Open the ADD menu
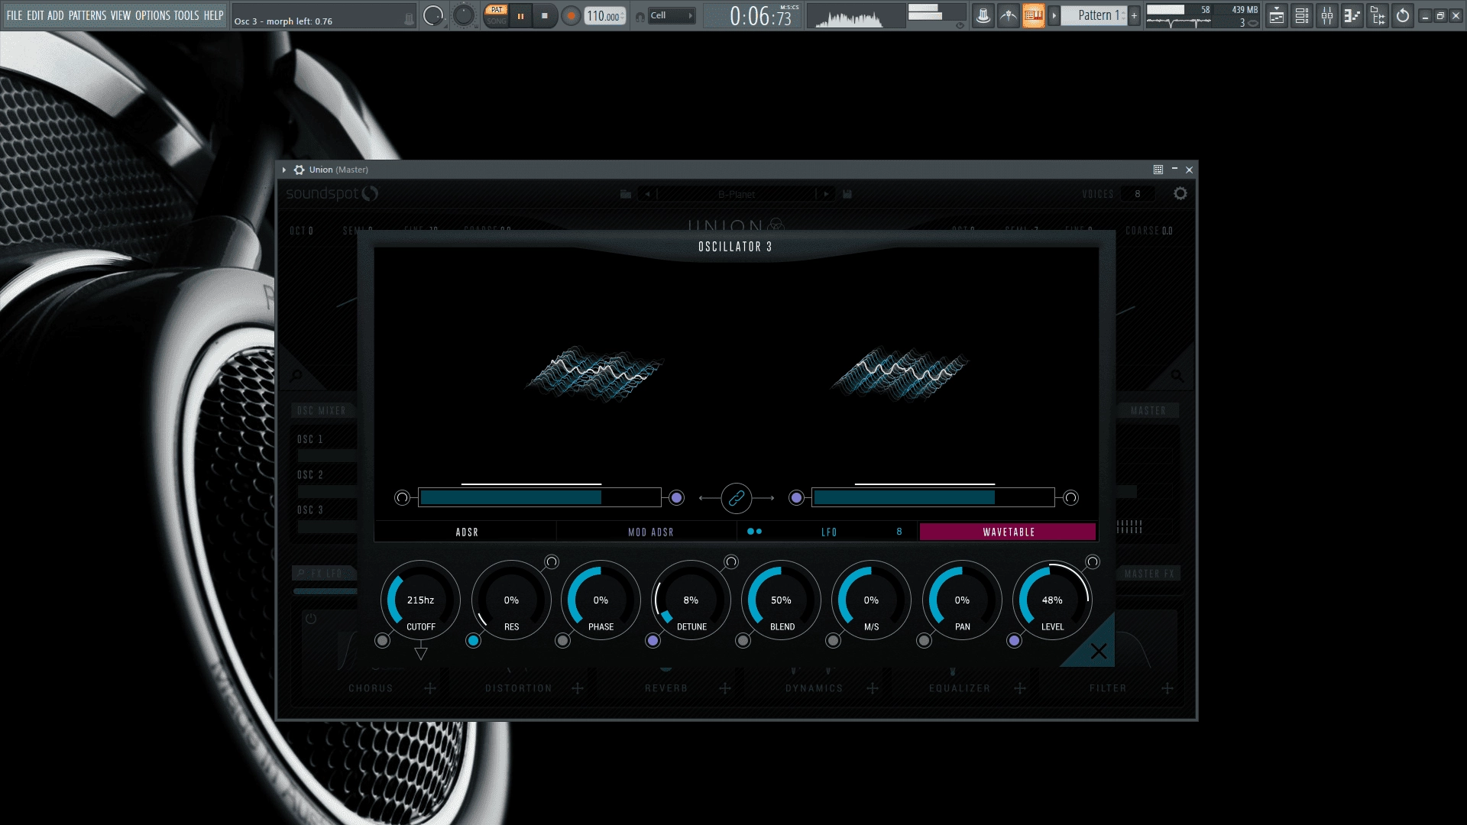 click(56, 15)
